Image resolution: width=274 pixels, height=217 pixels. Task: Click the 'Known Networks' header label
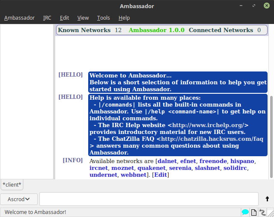coord(84,30)
